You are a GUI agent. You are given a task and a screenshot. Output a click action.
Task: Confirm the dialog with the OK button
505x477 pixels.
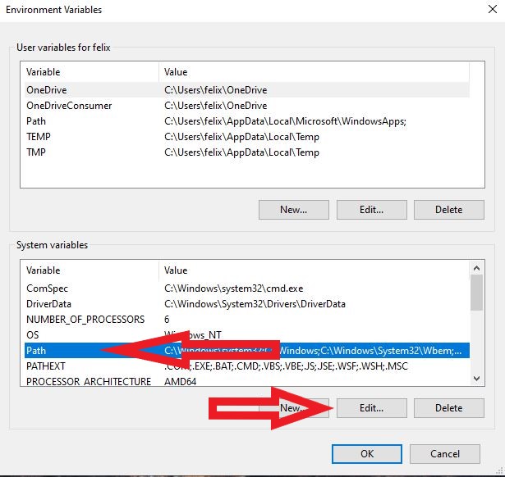pyautogui.click(x=366, y=454)
